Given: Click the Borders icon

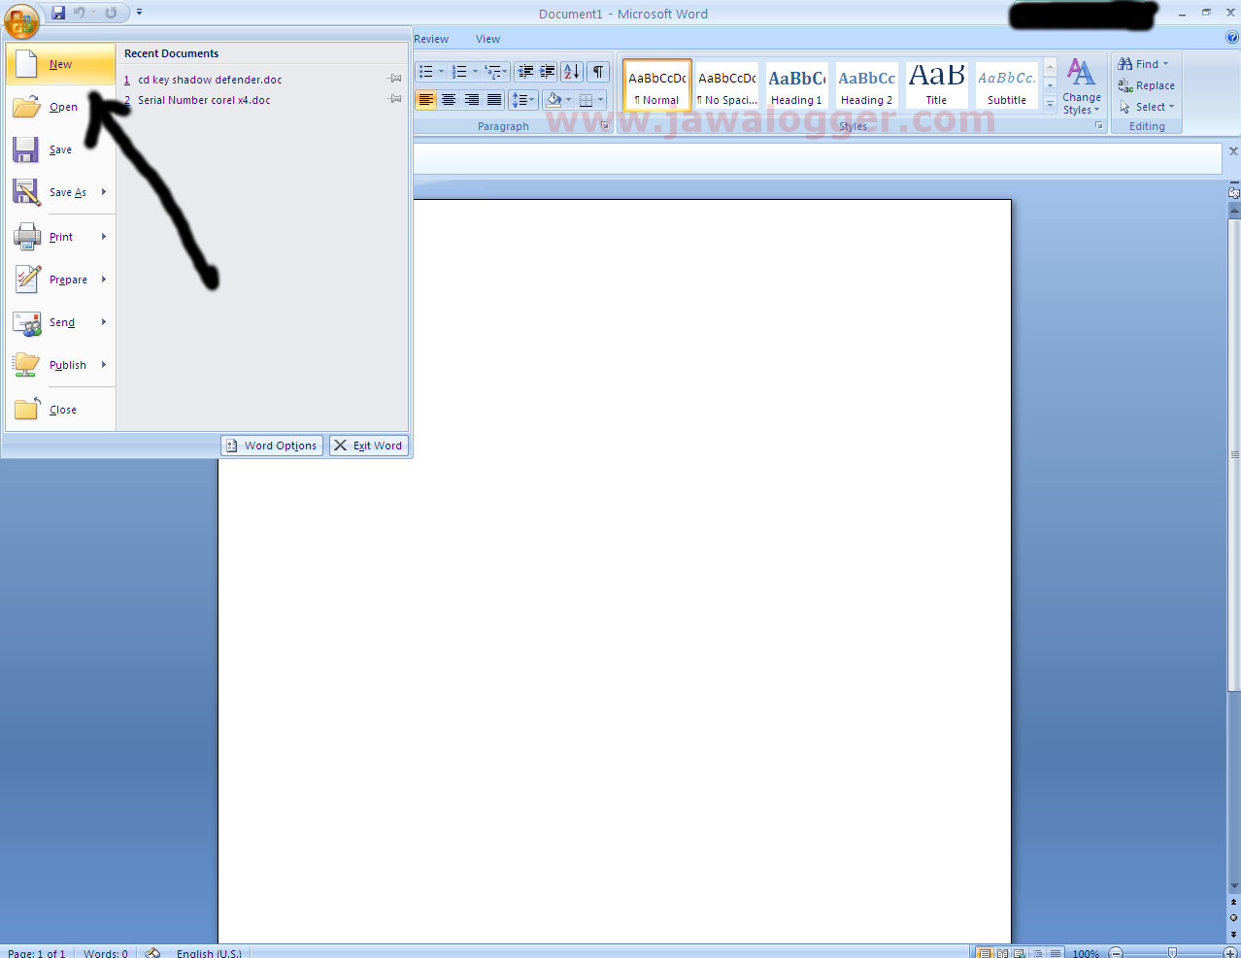Looking at the screenshot, I should pos(586,100).
